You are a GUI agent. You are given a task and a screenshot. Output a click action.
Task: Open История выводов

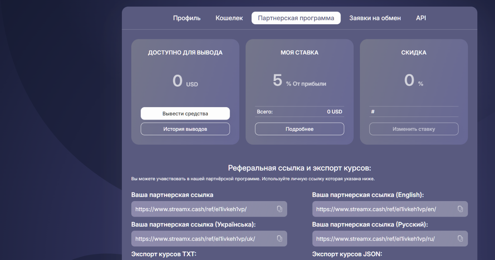tap(185, 129)
